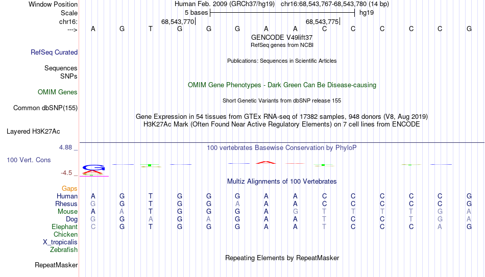Viewport: 485px width, 277px height.
Task: Select the SNPs track label
Action: (69, 76)
